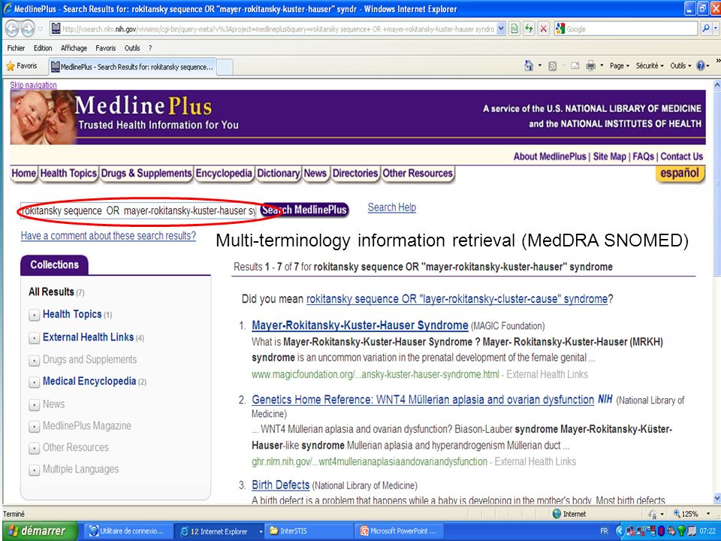Click the MedlinePlus mother and baby logo image

(42, 117)
